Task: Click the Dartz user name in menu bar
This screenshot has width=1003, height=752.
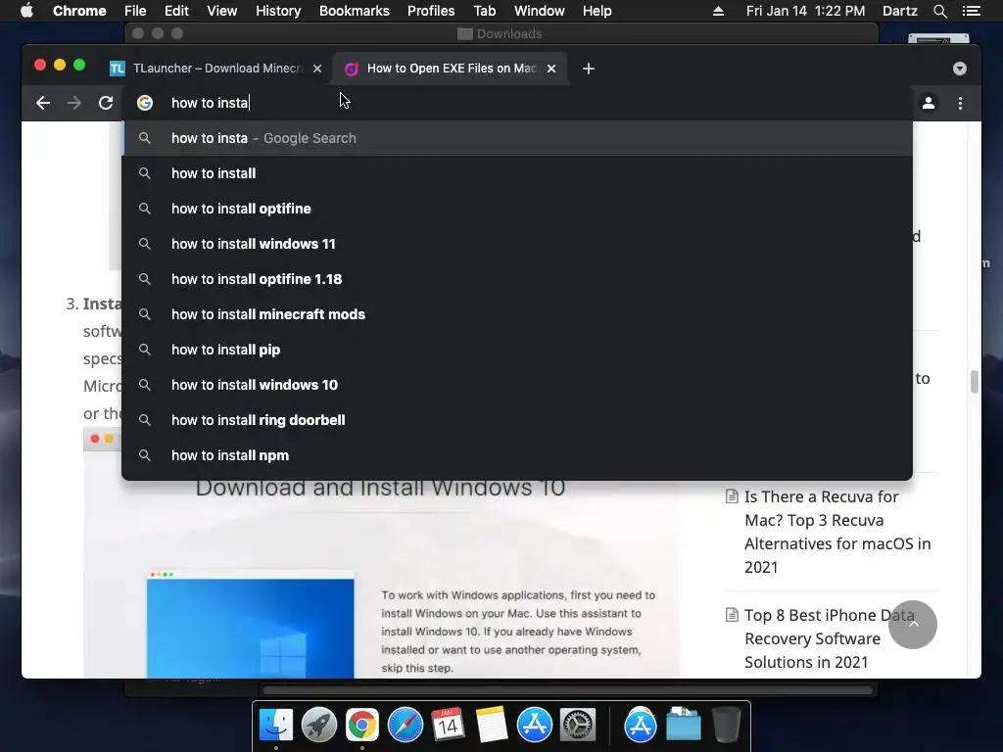Action: pyautogui.click(x=900, y=11)
